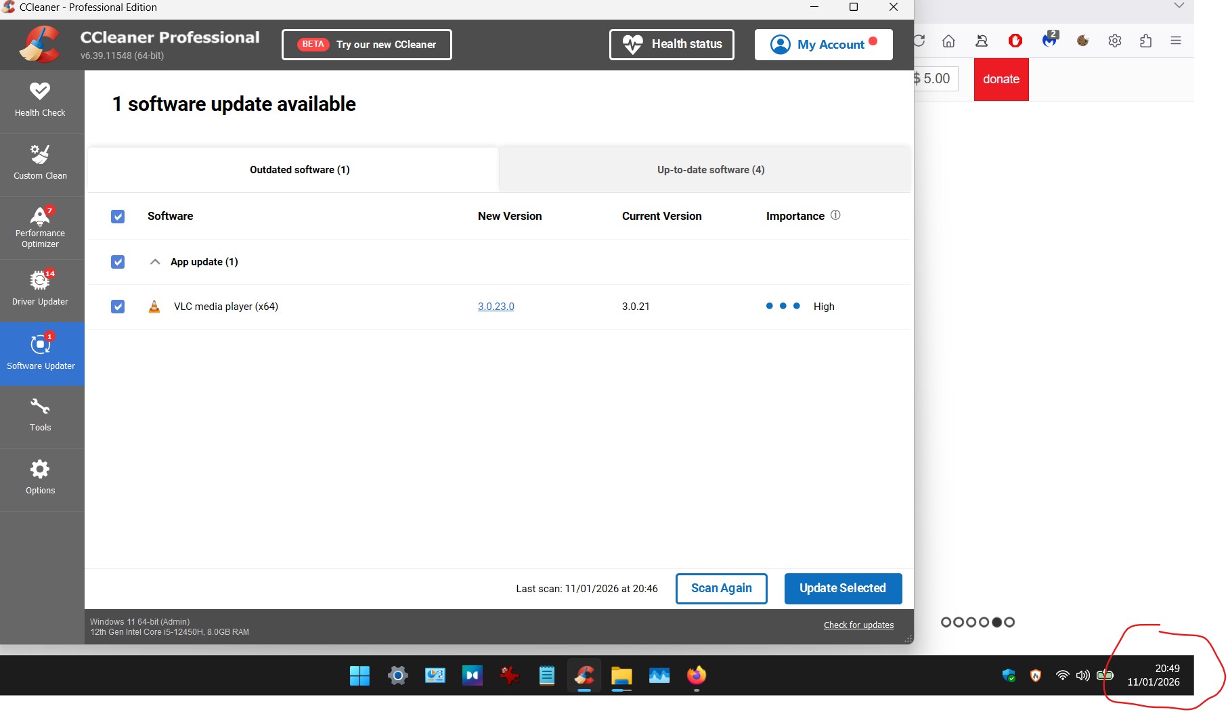
Task: Go to Performance Optimizer
Action: pos(40,227)
